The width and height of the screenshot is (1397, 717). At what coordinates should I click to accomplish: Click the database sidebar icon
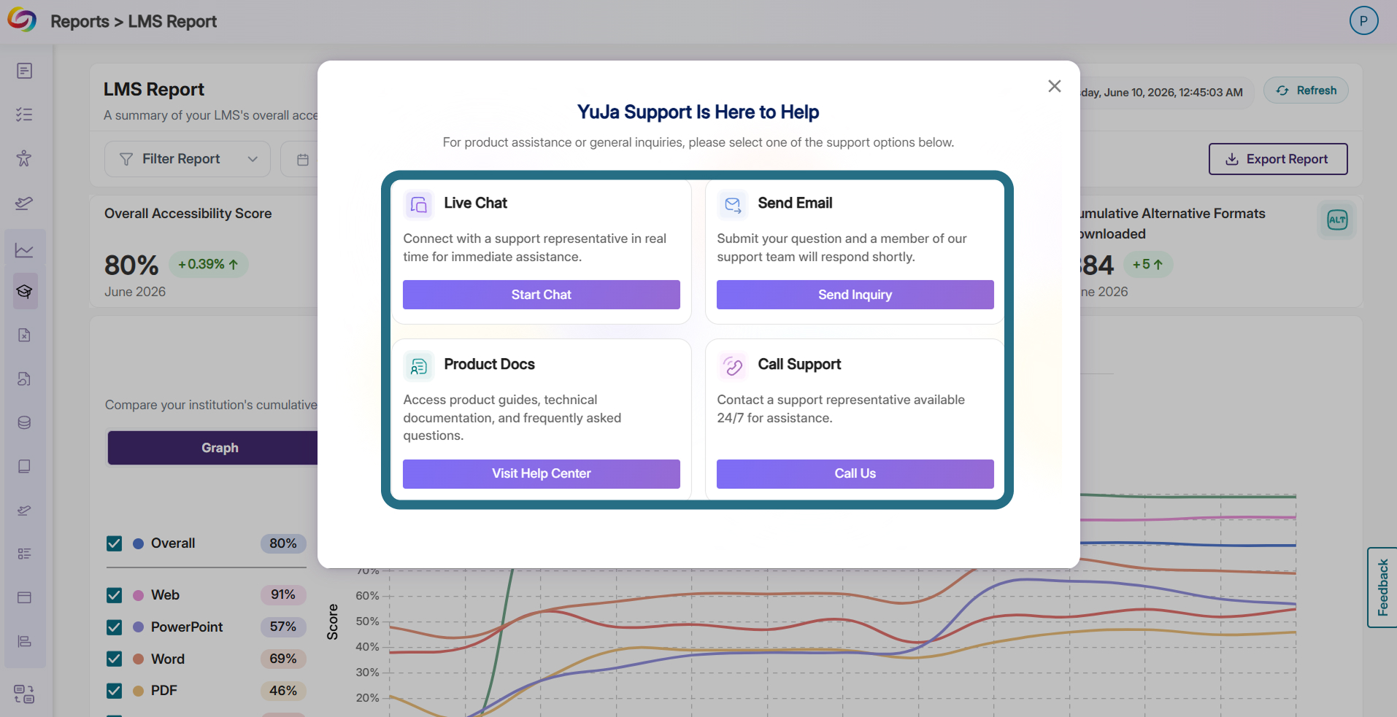(24, 422)
